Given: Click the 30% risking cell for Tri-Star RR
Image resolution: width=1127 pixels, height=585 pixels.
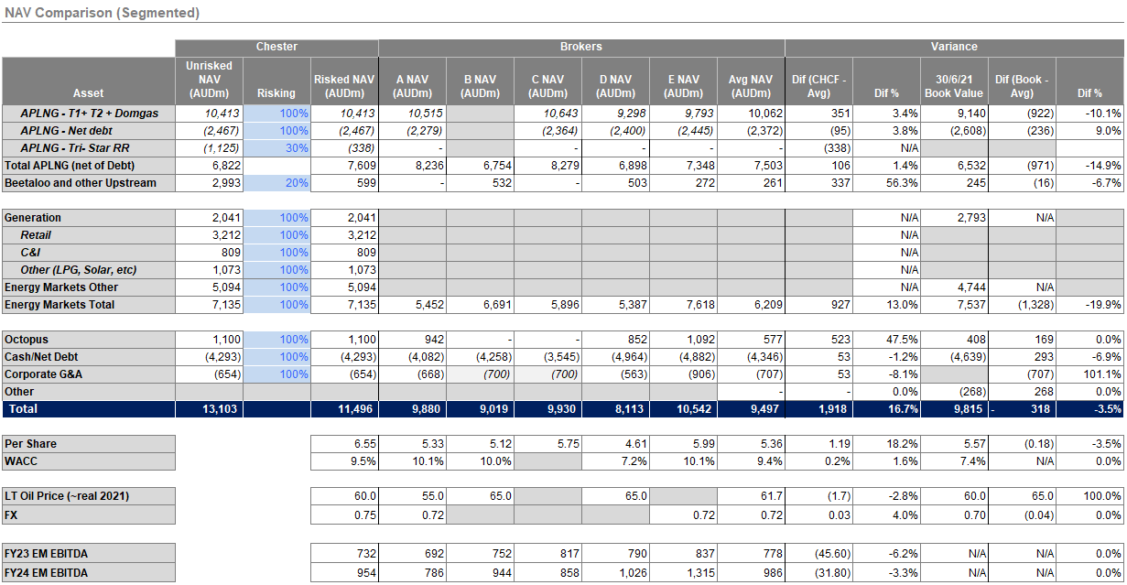Looking at the screenshot, I should pos(276,148).
